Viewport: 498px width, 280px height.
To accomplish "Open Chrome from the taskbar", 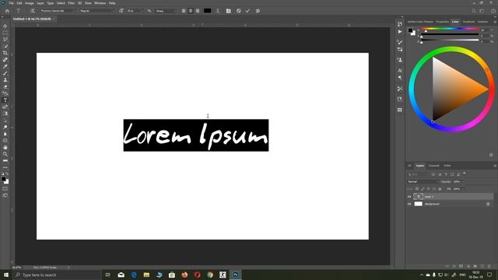I will (x=210, y=275).
